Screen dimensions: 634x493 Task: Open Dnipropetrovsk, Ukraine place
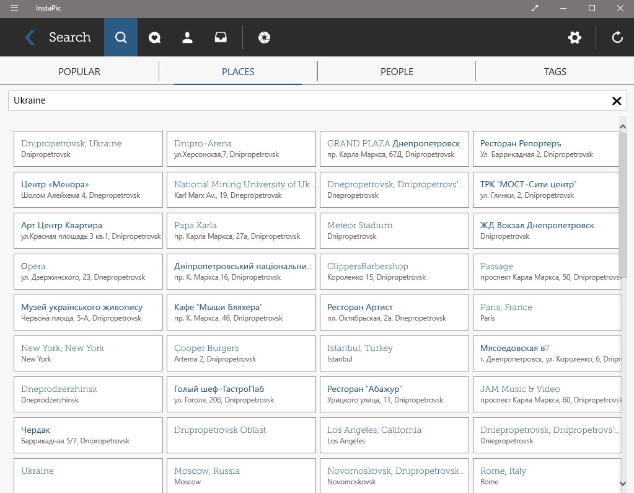pos(88,149)
